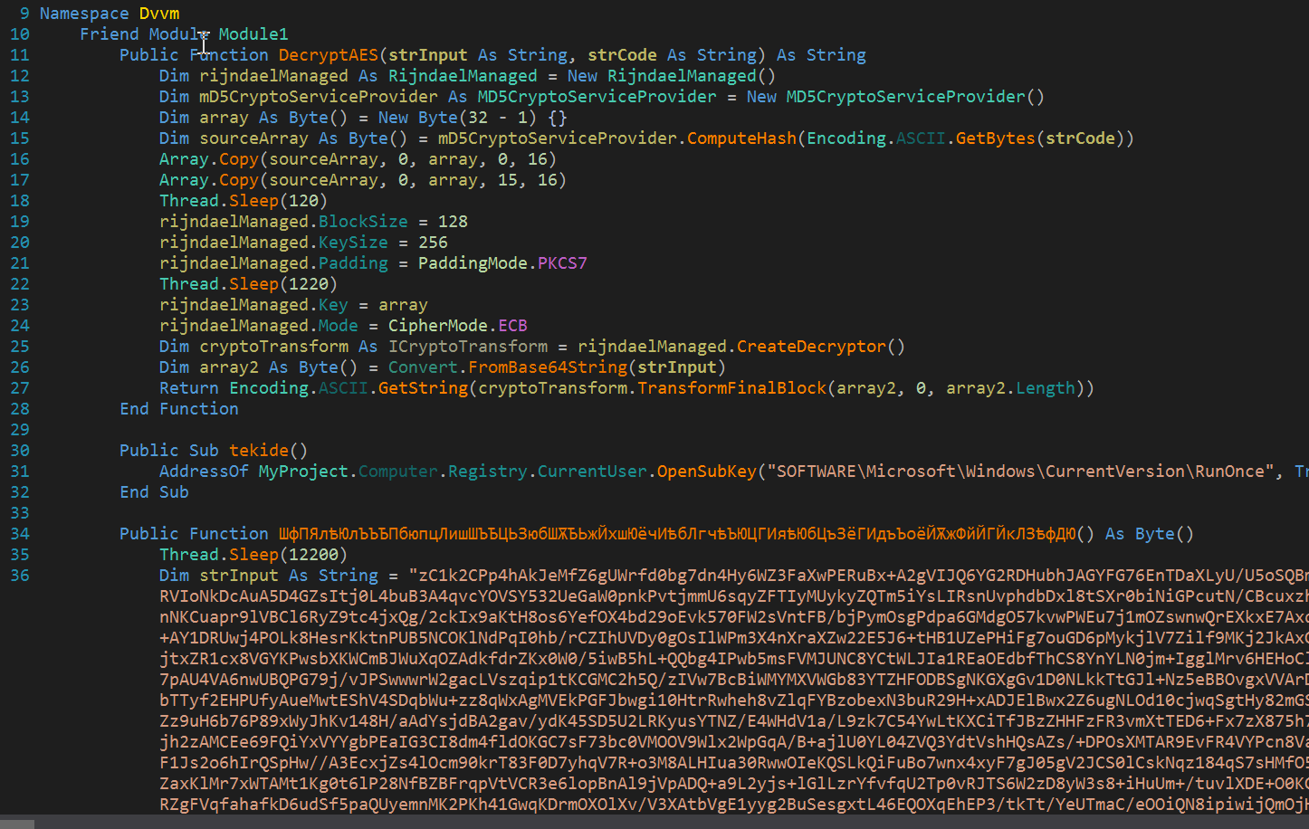Image resolution: width=1309 pixels, height=829 pixels.
Task: Click the "tekide" sub name
Action: tap(259, 451)
